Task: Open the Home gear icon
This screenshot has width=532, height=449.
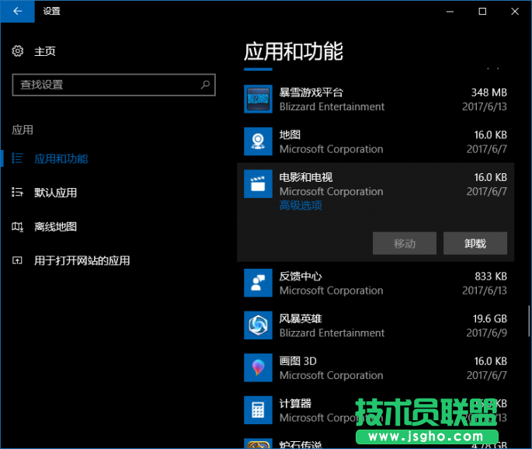Action: coord(18,51)
